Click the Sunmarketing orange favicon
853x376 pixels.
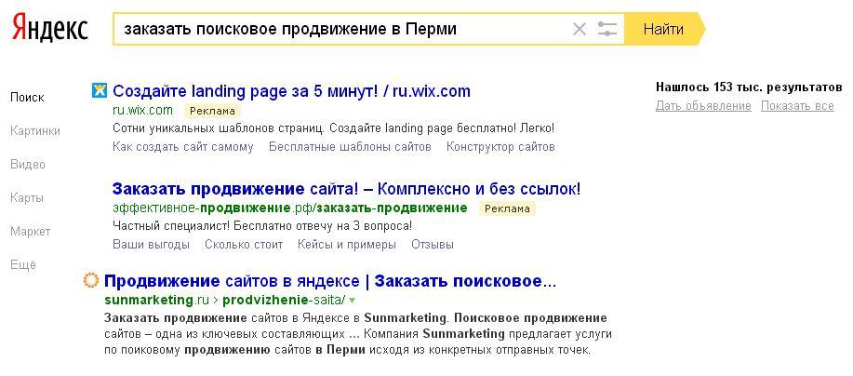coord(91,280)
